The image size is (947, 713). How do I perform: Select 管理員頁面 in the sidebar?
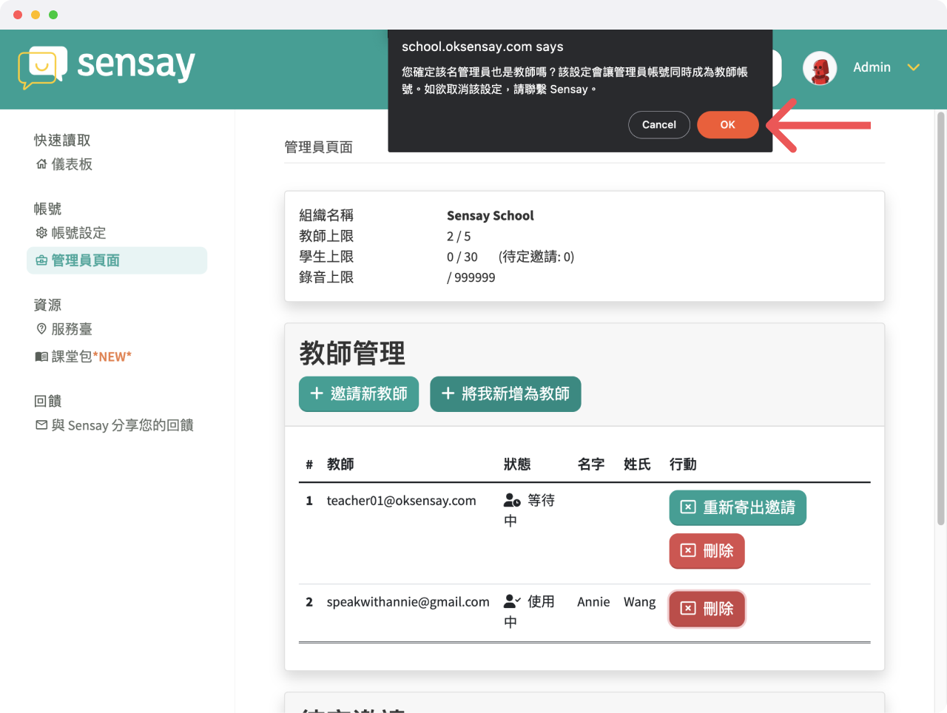117,260
